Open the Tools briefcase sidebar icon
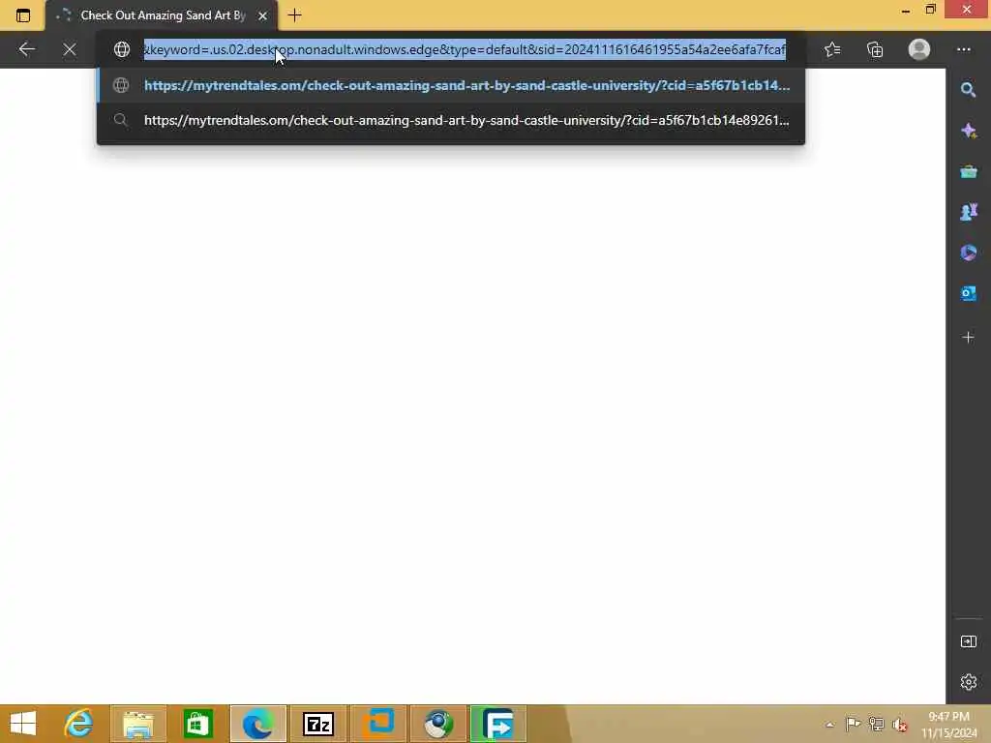991x743 pixels. (968, 171)
